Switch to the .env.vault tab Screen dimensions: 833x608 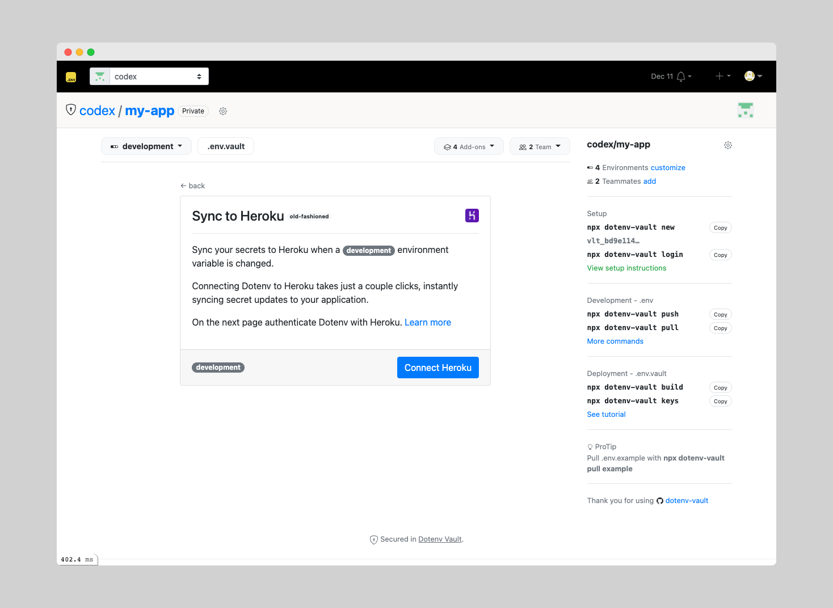pyautogui.click(x=226, y=146)
